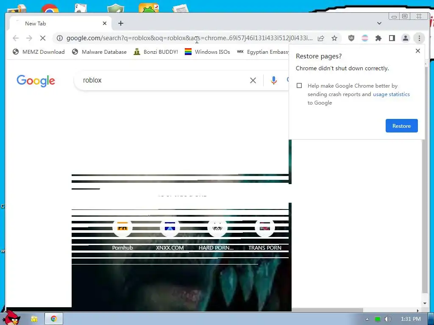Open the striped flag extension icon

click(365, 38)
